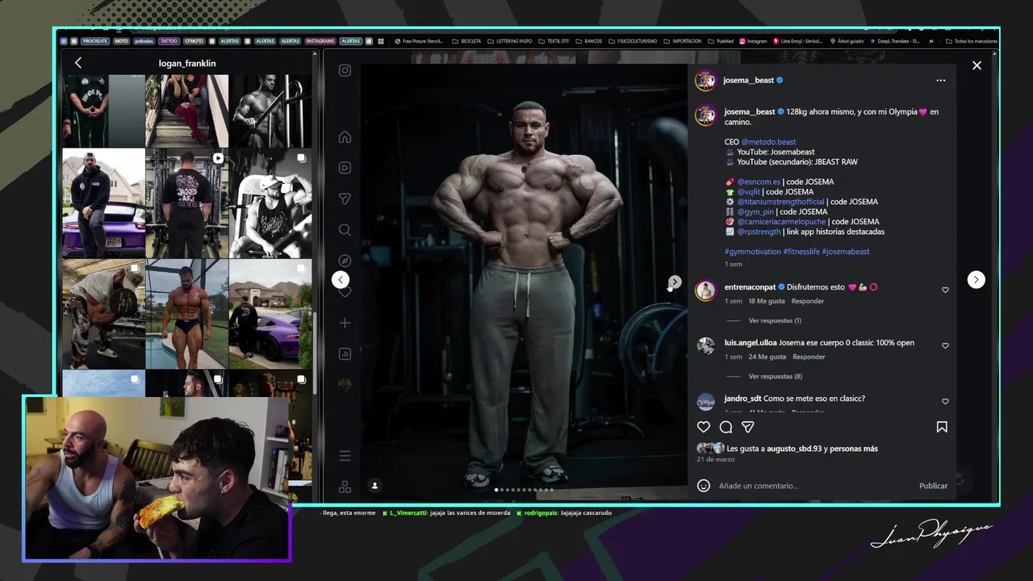Open Todos los marcadores folder
The height and width of the screenshot is (581, 1033).
click(x=971, y=41)
